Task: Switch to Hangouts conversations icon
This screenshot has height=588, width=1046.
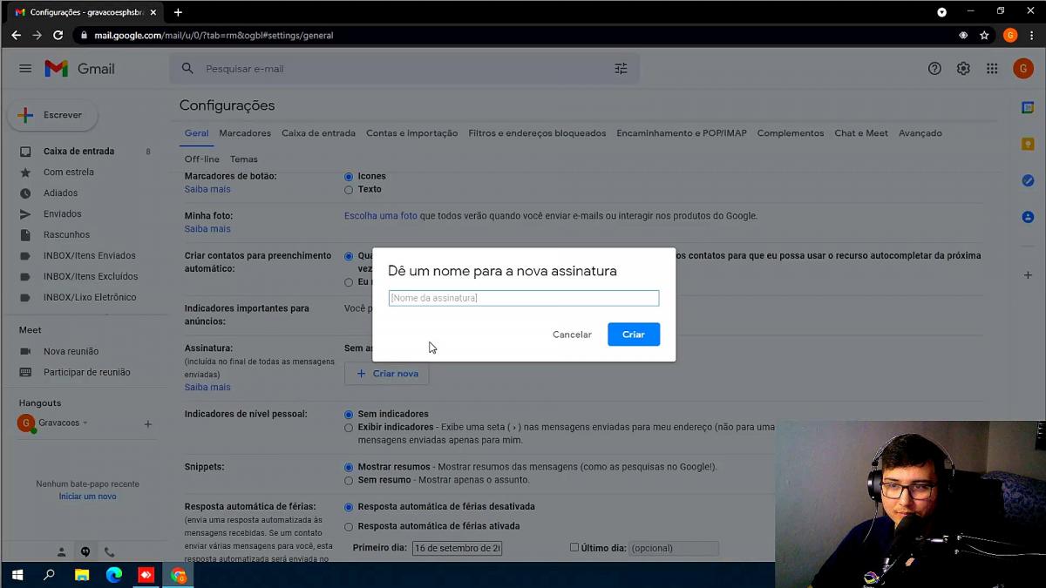Action: coord(85,552)
